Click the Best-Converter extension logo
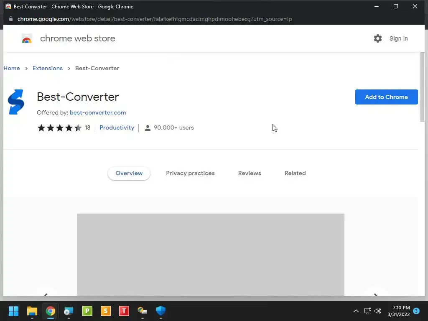 [x=16, y=102]
